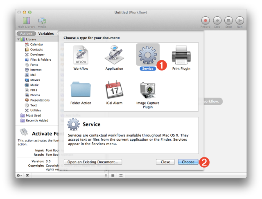
Task: Click the Hide Library toolbar icon
Action: (26, 21)
